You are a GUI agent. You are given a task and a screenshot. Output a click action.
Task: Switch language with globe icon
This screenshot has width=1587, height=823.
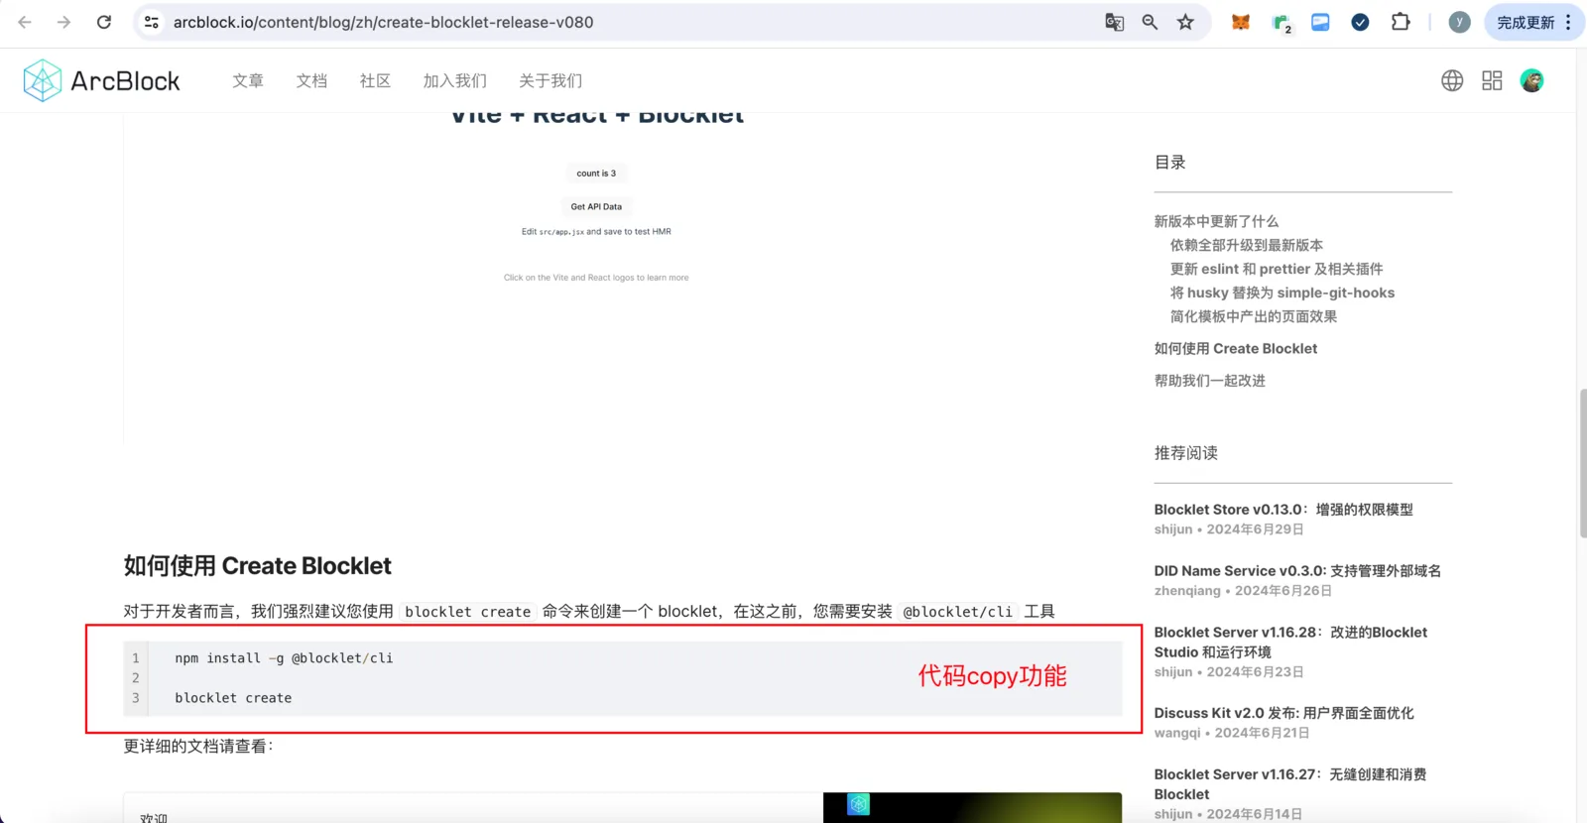tap(1452, 80)
